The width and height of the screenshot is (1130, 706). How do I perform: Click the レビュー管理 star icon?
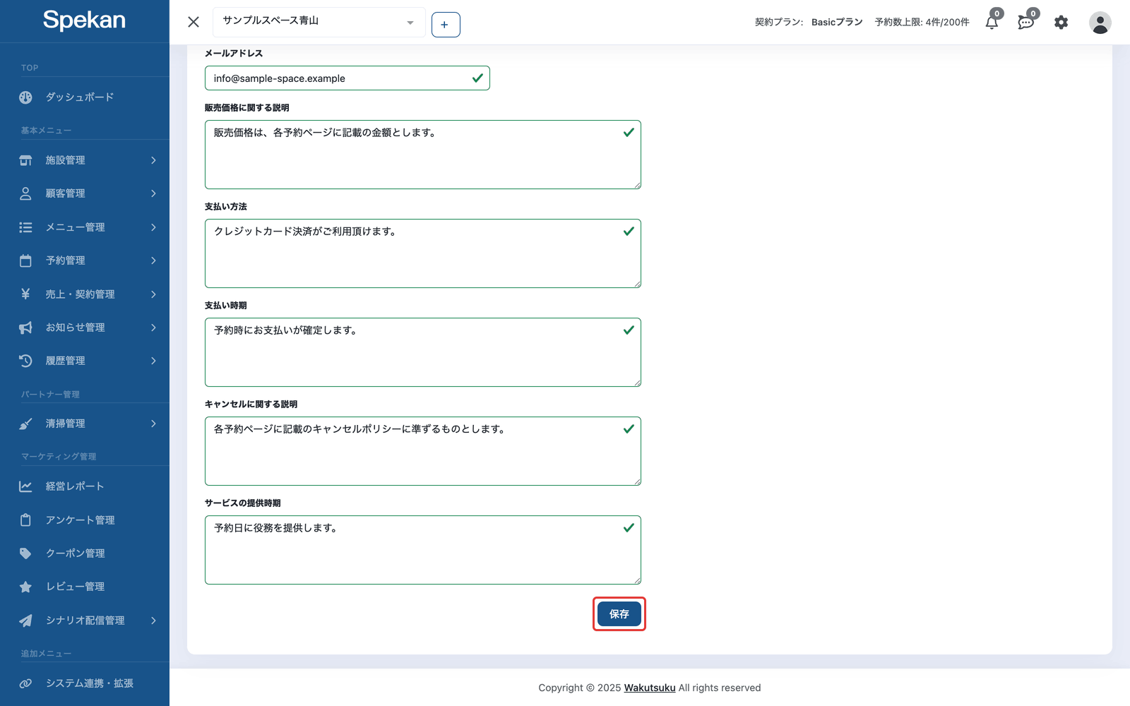coord(25,587)
